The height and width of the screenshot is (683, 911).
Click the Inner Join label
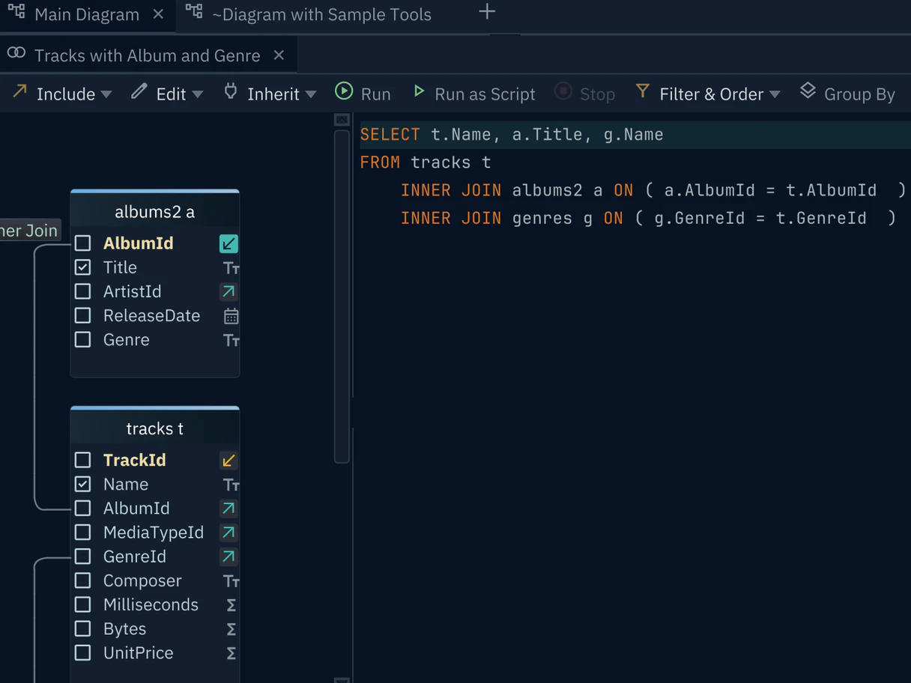28,231
